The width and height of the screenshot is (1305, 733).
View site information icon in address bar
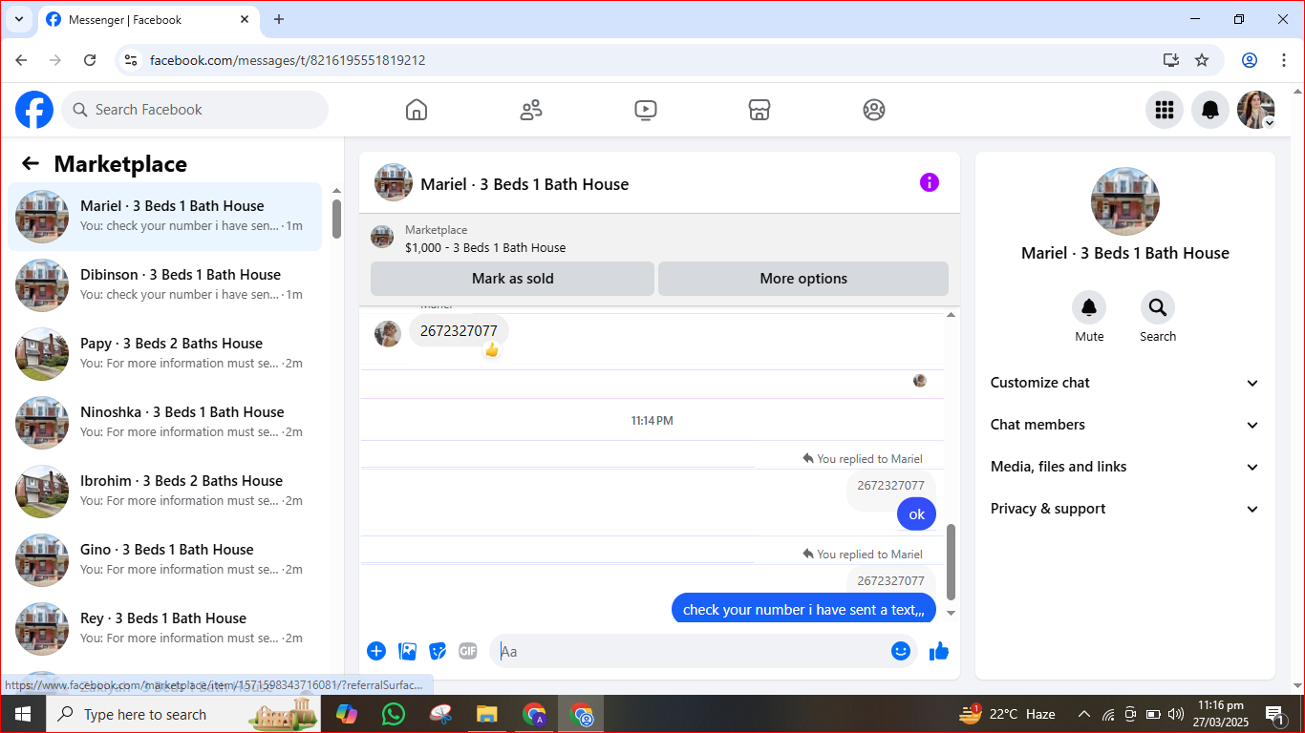coord(132,60)
